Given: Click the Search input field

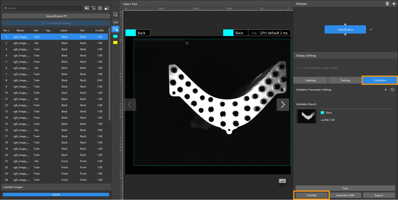Looking at the screenshot, I should (42, 8).
